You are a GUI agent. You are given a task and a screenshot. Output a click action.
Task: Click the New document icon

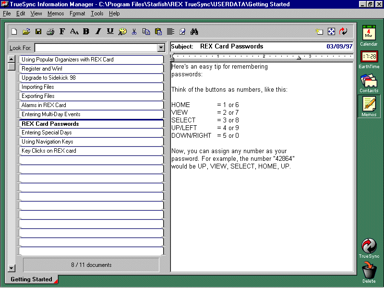(x=14, y=31)
